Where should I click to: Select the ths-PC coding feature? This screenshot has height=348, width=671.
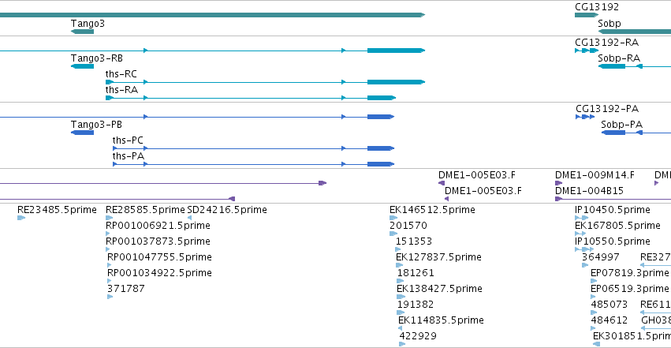tap(253, 148)
